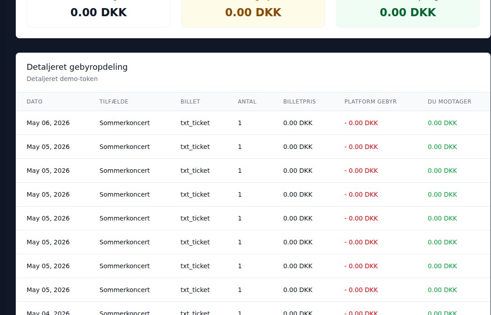Click the BILLETPRIS column header
This screenshot has height=315, width=491.
[x=300, y=102]
